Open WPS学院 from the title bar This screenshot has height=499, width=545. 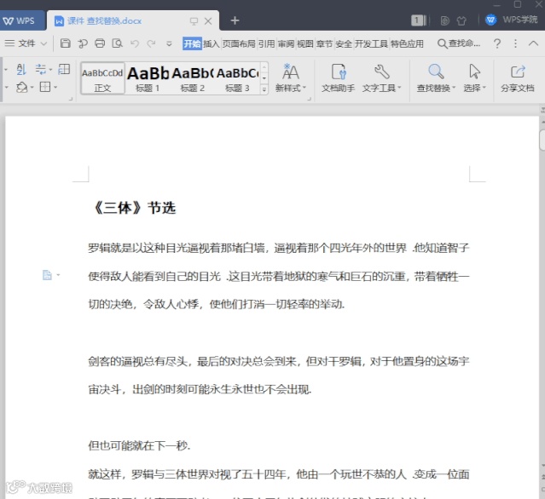(x=511, y=20)
